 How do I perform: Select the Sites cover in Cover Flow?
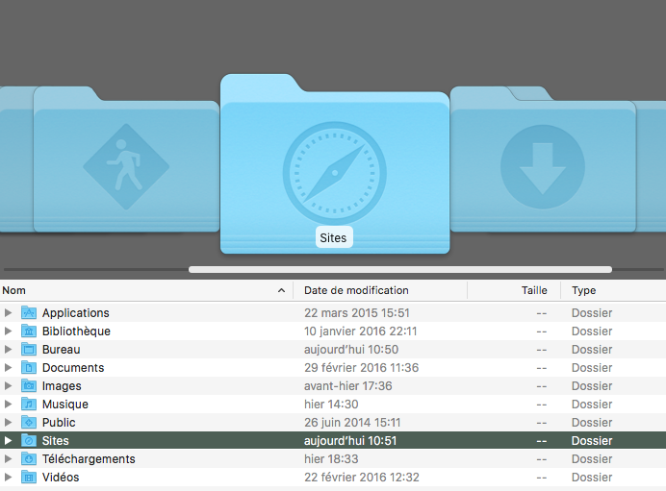tap(335, 164)
